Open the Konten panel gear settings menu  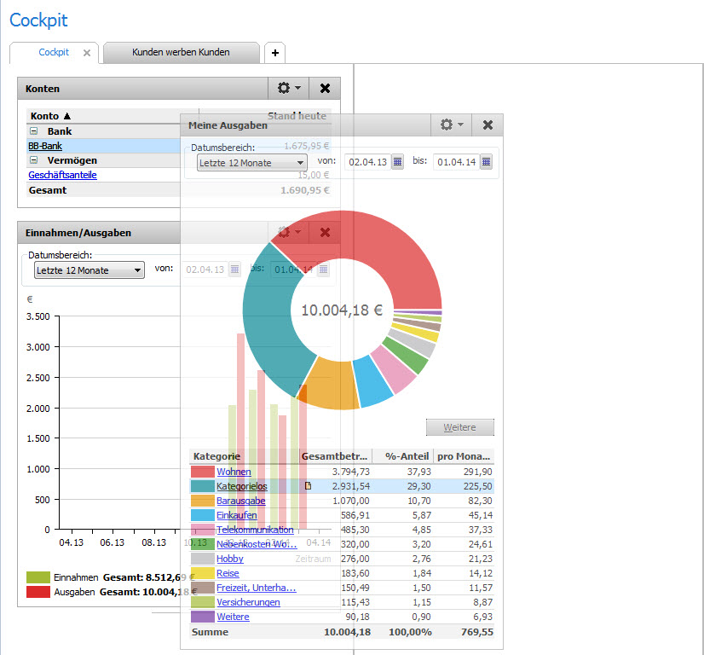pyautogui.click(x=289, y=88)
